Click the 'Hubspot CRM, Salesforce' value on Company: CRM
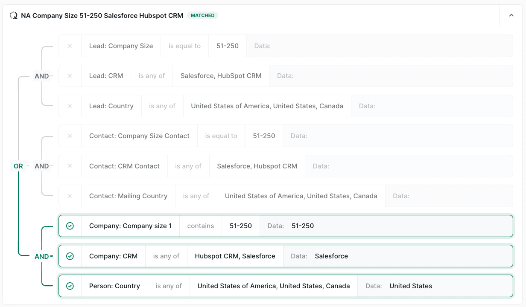This screenshot has height=307, width=526. tap(235, 256)
